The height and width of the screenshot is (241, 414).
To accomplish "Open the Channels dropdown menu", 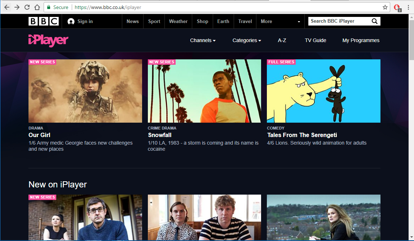I will 203,40.
